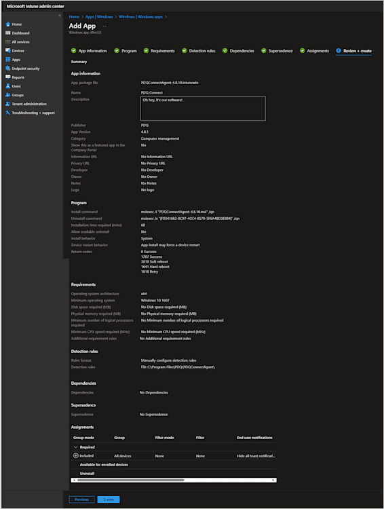Viewport: 384px width, 509px height.
Task: Open the Dashboard sidebar icon
Action: pyautogui.click(x=7, y=33)
